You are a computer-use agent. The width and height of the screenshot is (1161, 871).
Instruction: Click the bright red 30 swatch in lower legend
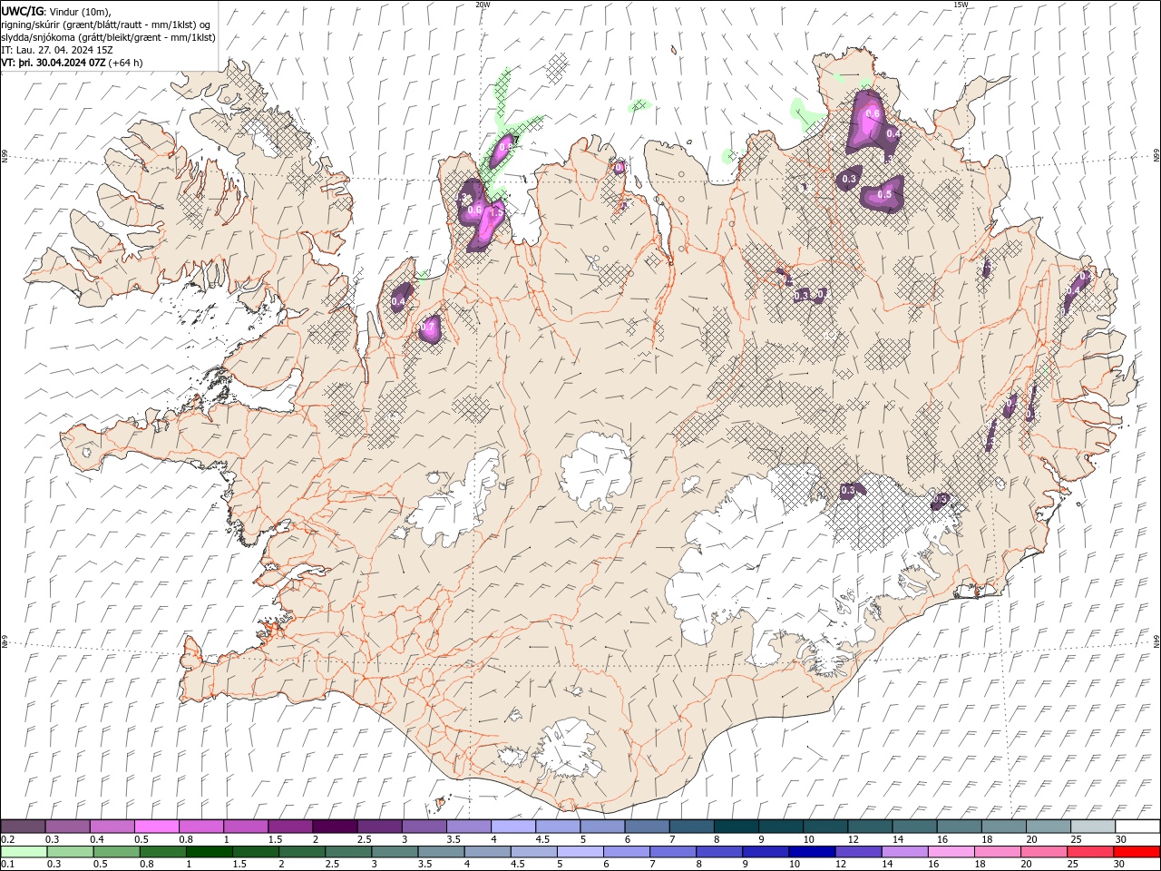1137,852
